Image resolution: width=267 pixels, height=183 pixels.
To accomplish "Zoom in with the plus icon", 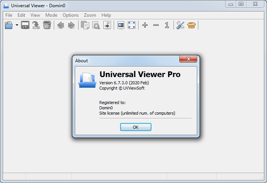I will pyautogui.click(x=145, y=25).
